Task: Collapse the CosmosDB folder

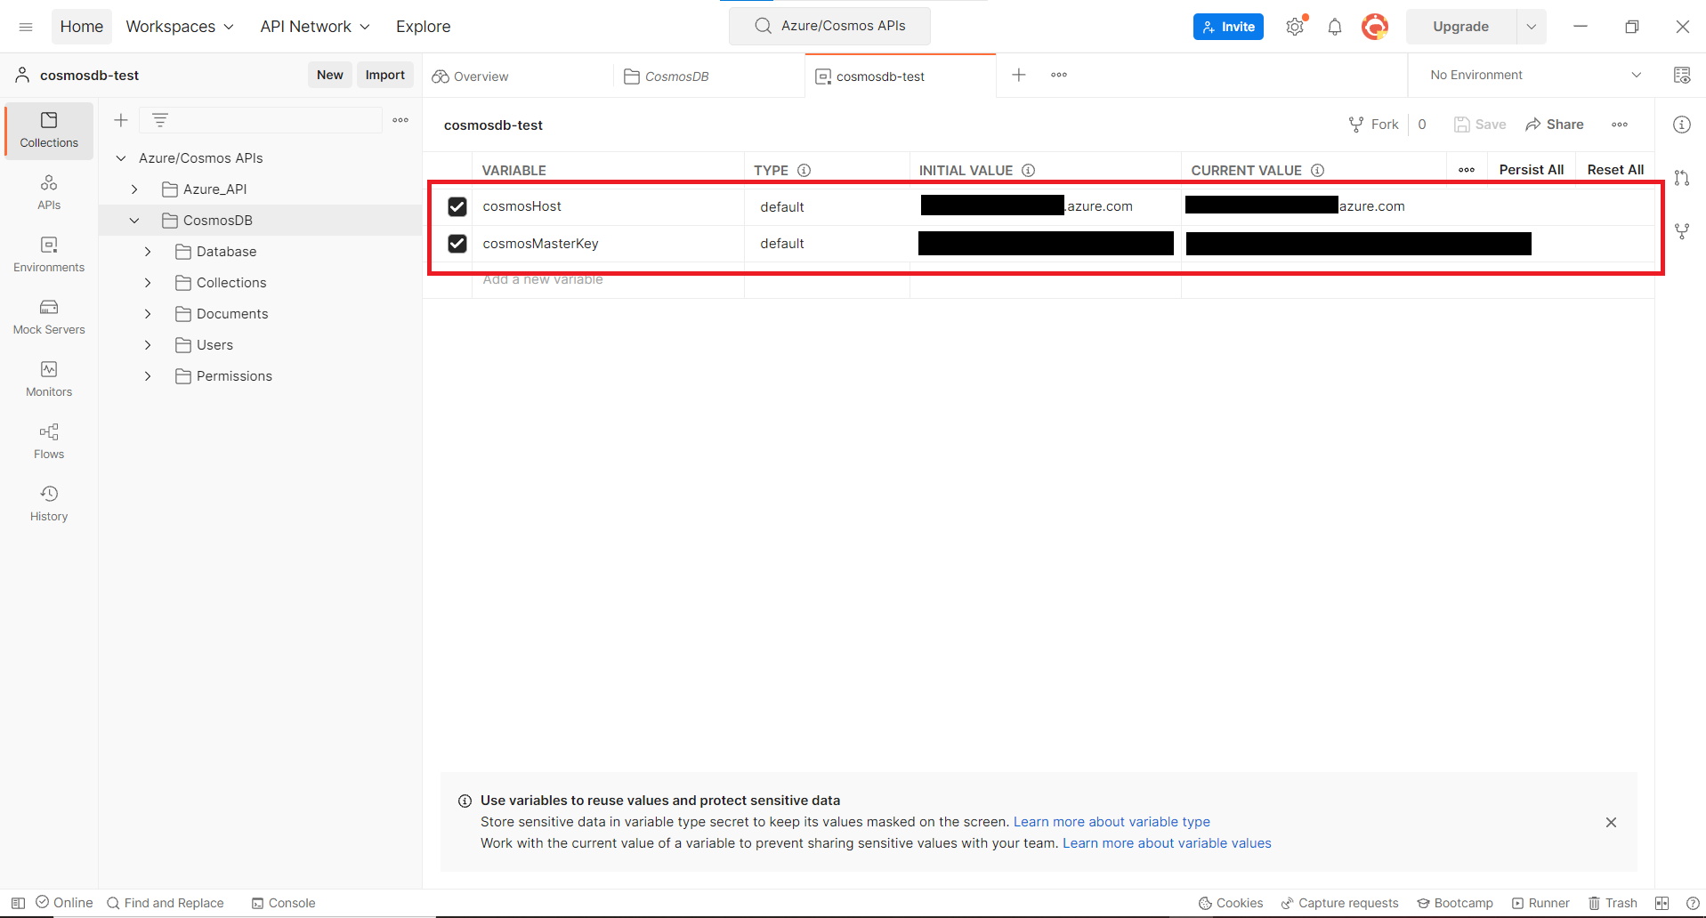Action: click(x=134, y=221)
